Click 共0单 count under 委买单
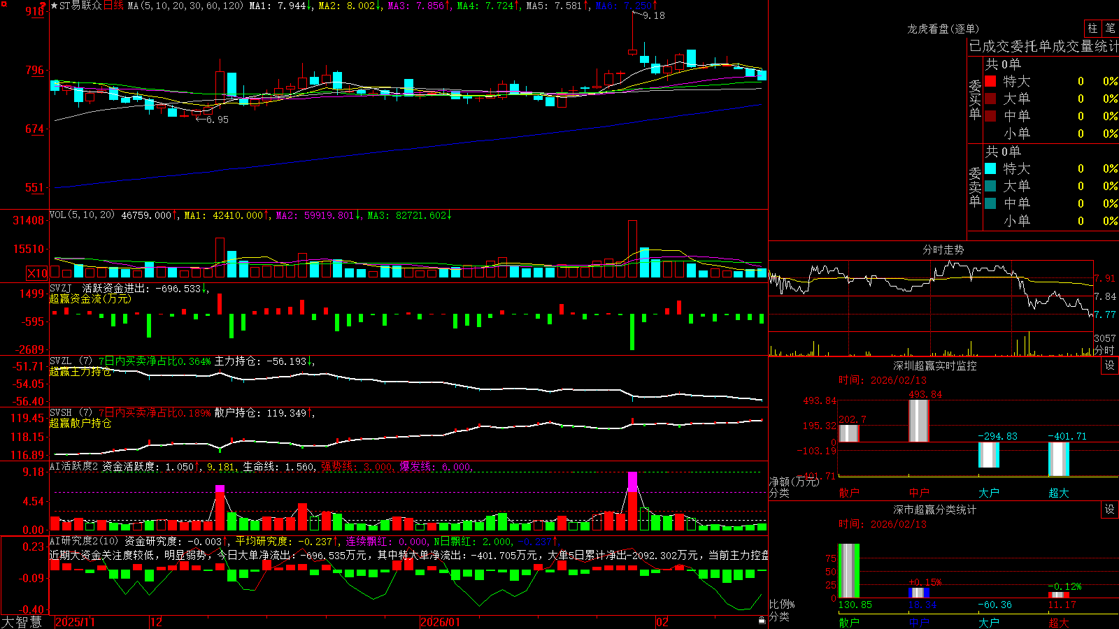1119x629 pixels. pyautogui.click(x=1003, y=64)
